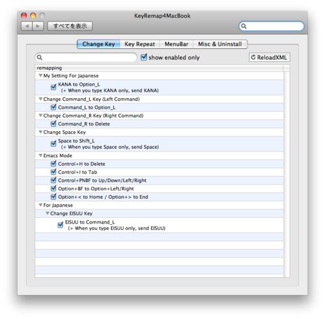Select the text 'Change Command_L Key (Left Command)'
The height and width of the screenshot is (319, 325).
point(92,99)
